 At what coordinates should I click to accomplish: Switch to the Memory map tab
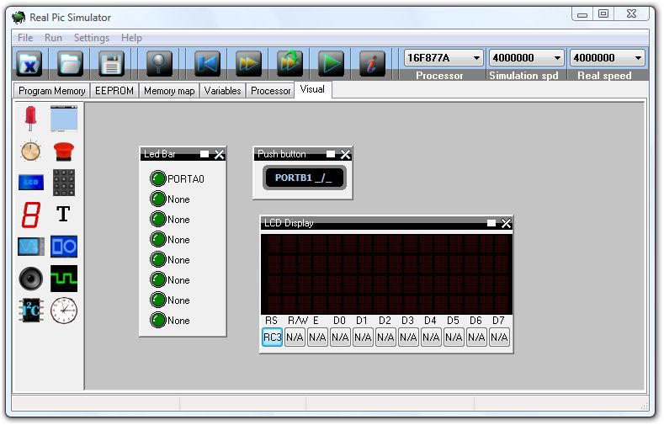pyautogui.click(x=169, y=91)
